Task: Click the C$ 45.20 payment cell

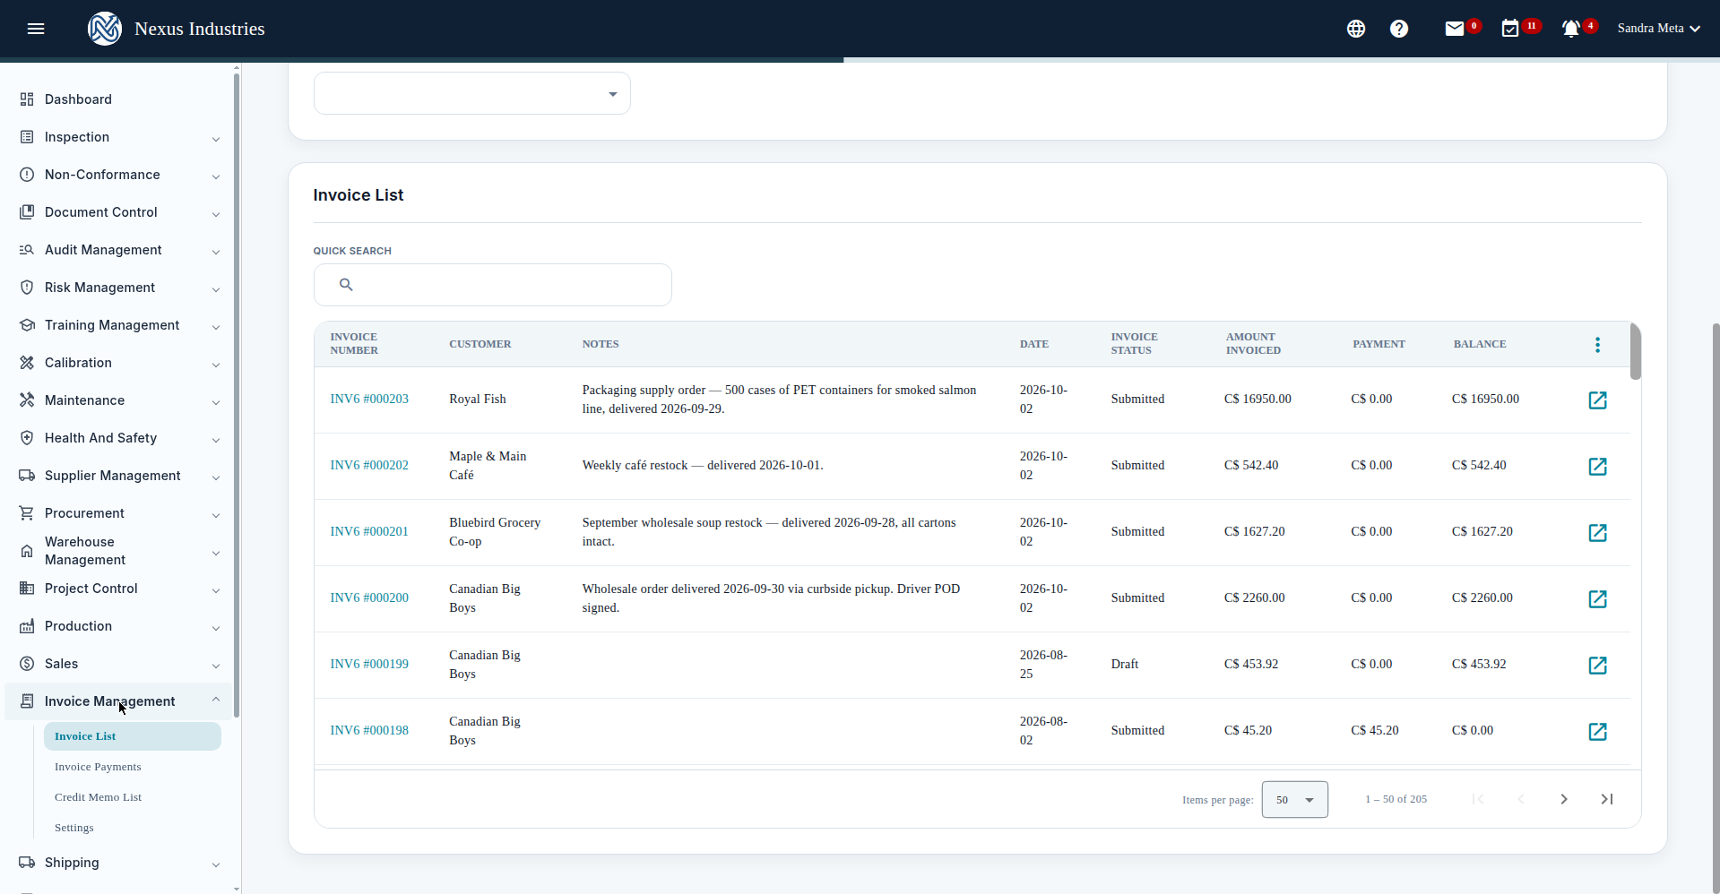Action: point(1375,730)
